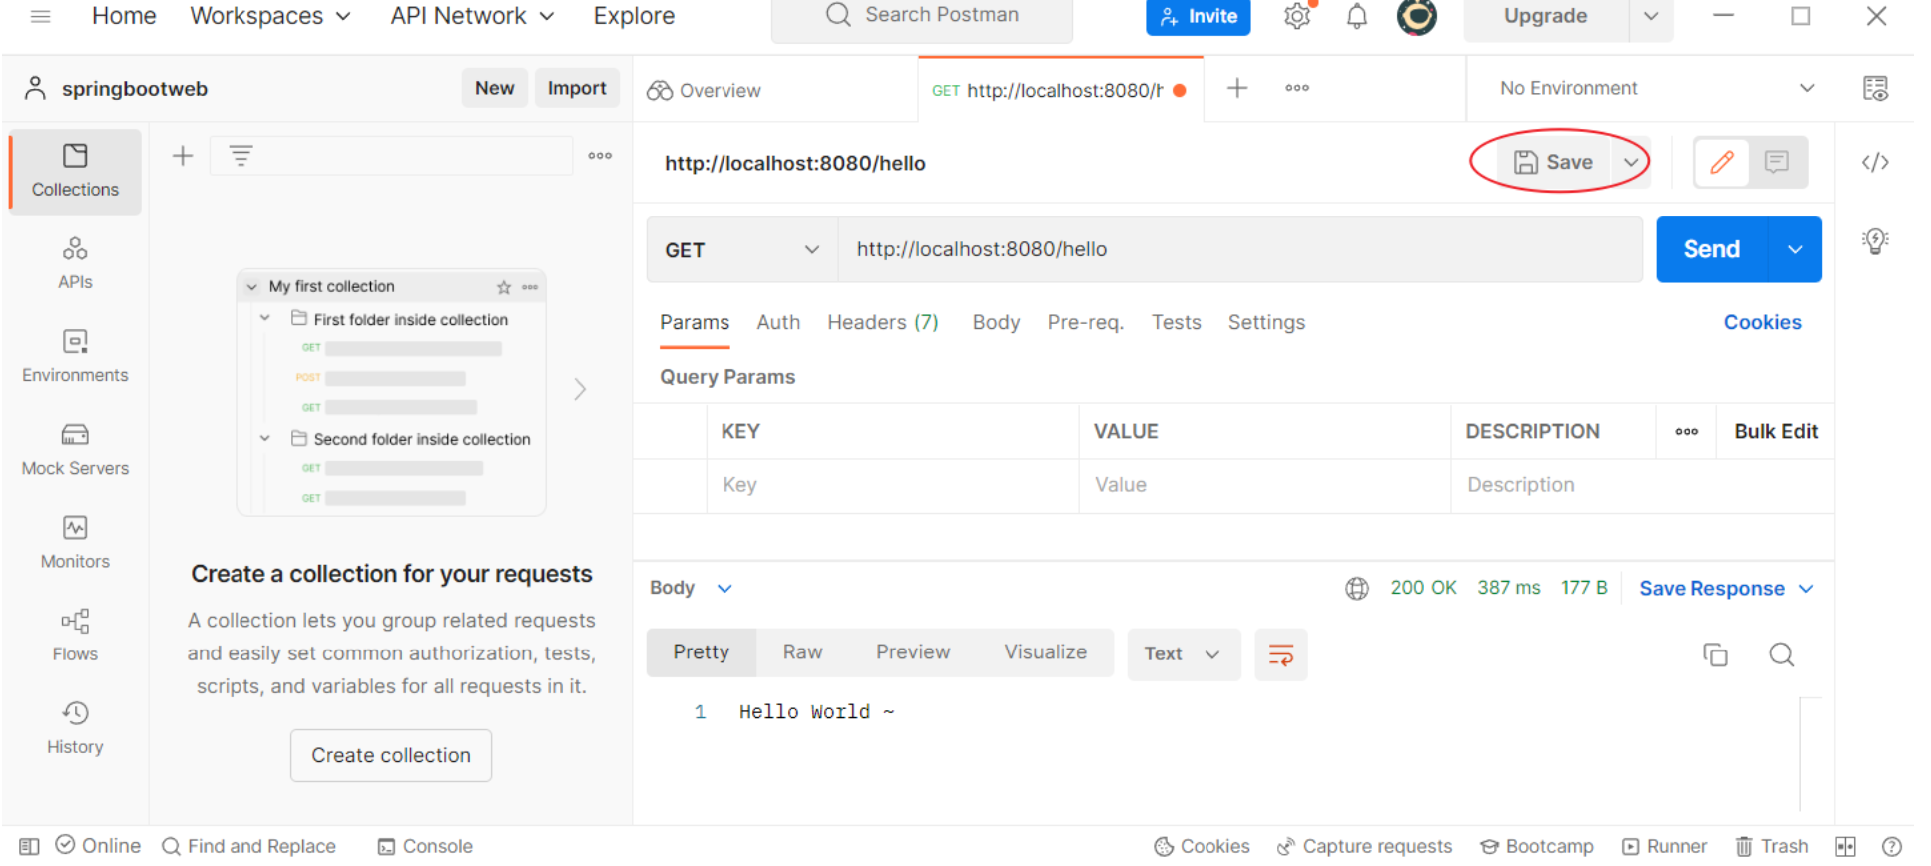
Task: Click the Search Postman box
Action: point(922,17)
